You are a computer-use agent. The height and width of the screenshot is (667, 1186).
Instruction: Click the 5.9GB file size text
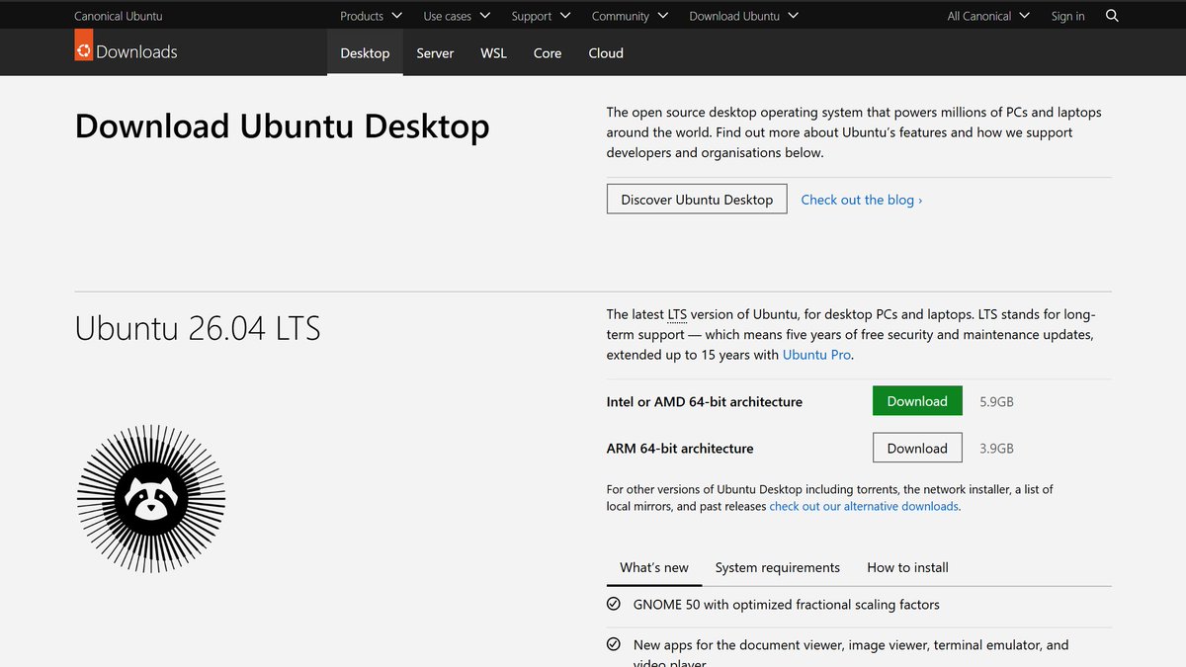[x=996, y=402]
